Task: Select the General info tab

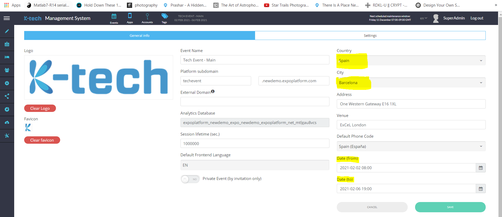Action: coord(139,36)
